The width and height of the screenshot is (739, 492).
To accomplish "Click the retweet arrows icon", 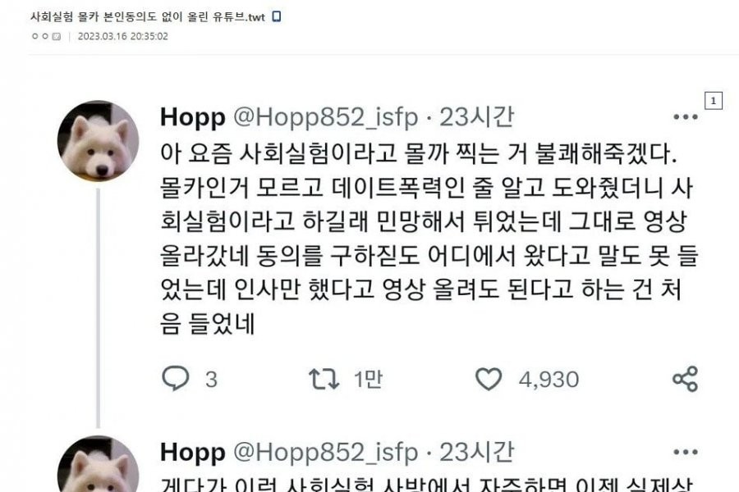I will [324, 379].
